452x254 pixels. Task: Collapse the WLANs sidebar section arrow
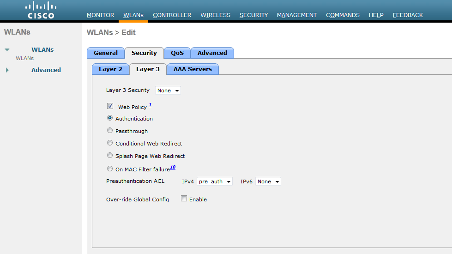click(7, 50)
